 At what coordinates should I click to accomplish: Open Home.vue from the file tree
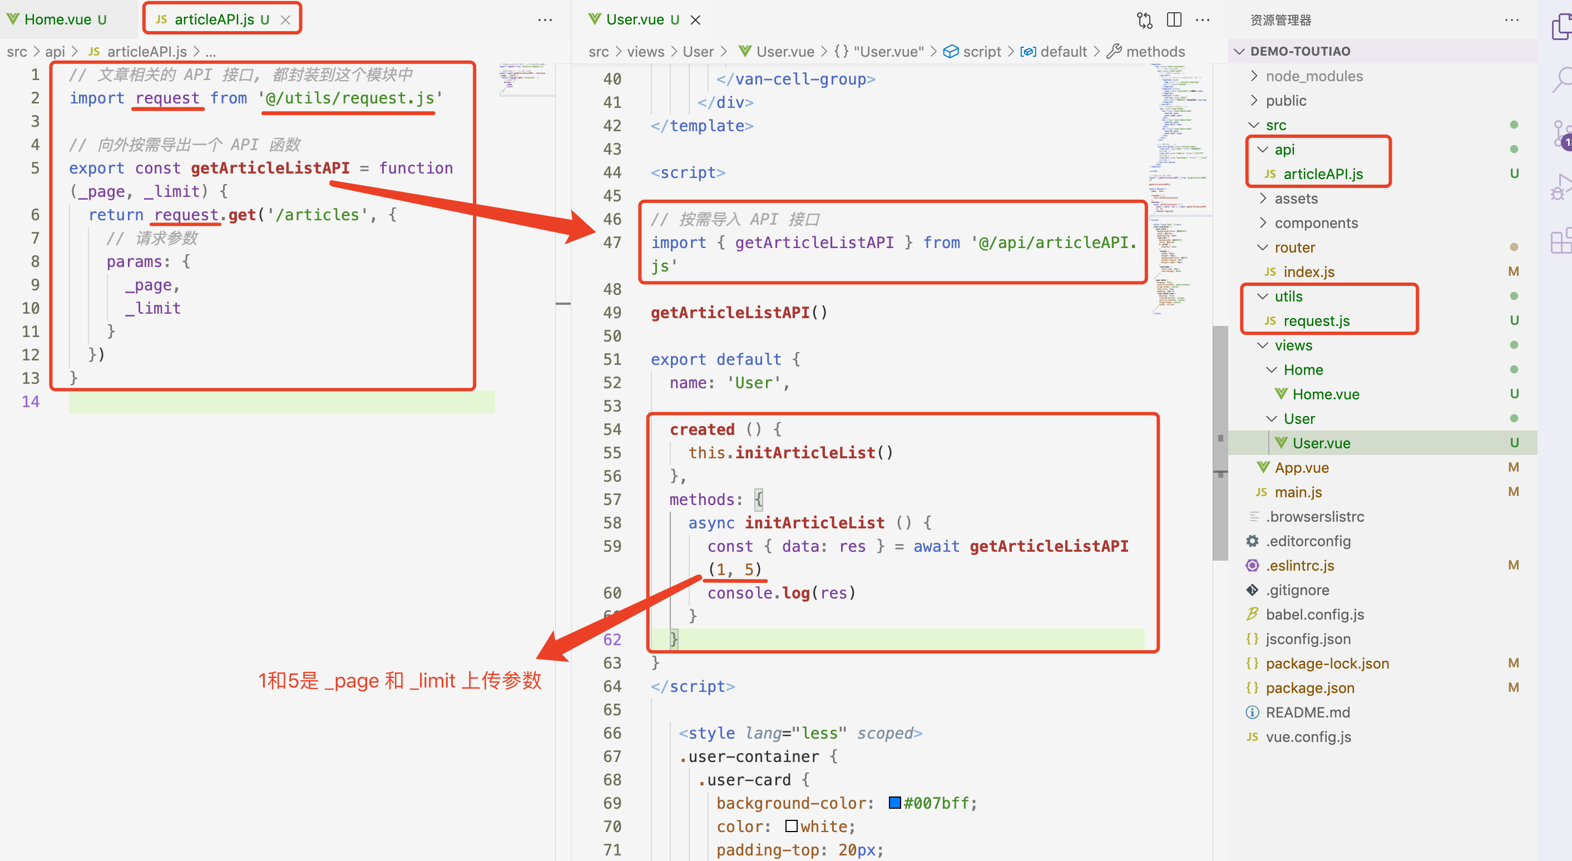[1383, 394]
